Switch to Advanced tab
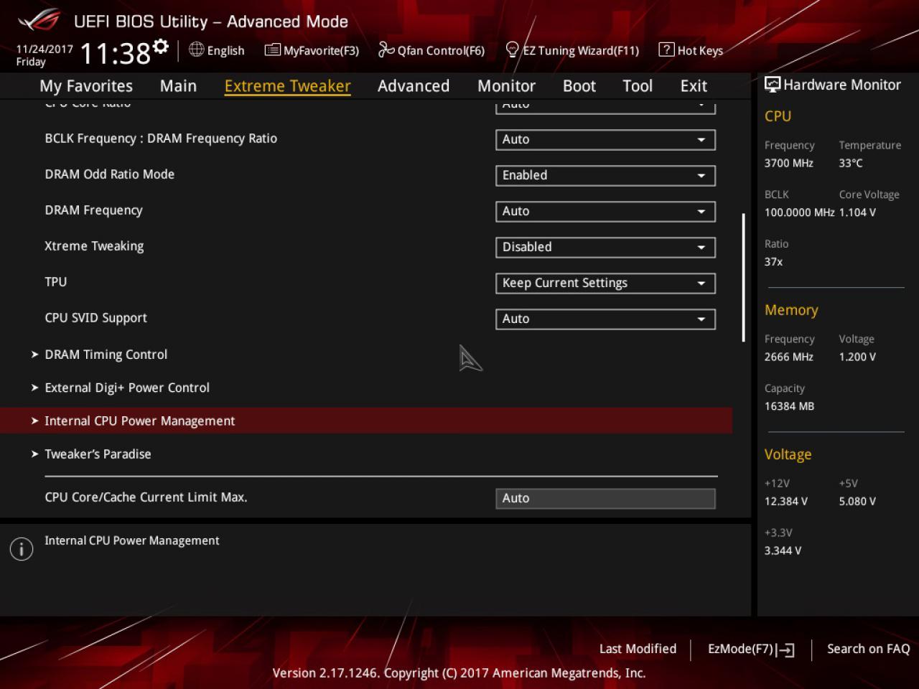Viewport: 919px width, 689px height. point(414,86)
